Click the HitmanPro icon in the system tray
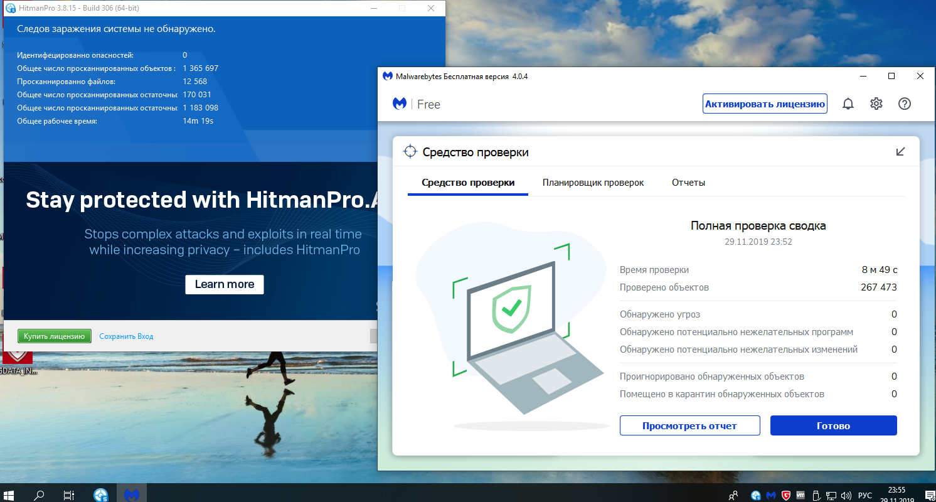 (x=756, y=495)
